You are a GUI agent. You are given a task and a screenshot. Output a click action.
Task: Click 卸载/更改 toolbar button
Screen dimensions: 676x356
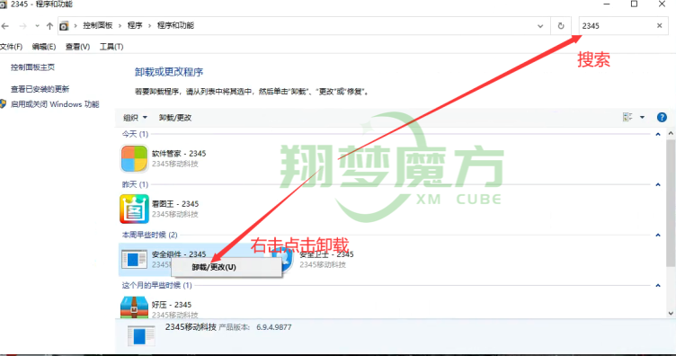pyautogui.click(x=175, y=118)
